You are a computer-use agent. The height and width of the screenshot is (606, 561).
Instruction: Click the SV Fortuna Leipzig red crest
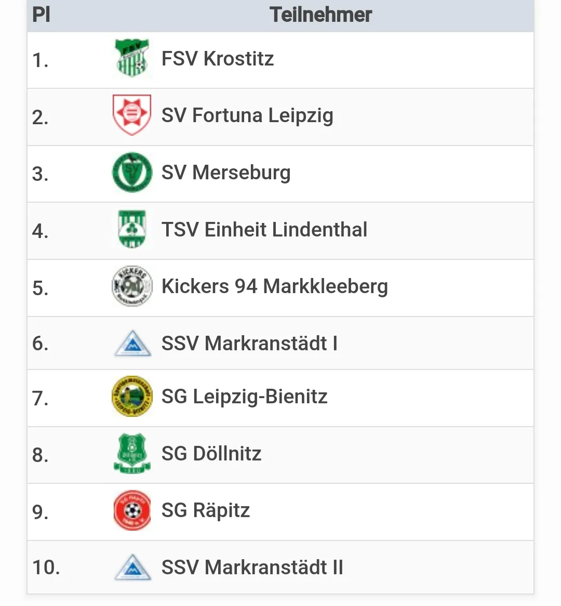[132, 115]
